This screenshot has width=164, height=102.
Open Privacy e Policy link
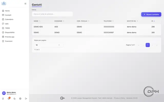pos(119,98)
